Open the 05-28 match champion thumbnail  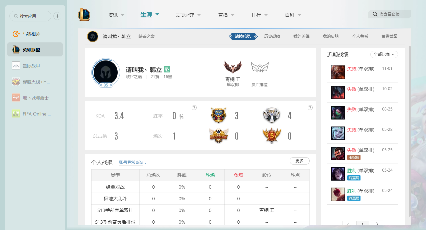(x=338, y=133)
